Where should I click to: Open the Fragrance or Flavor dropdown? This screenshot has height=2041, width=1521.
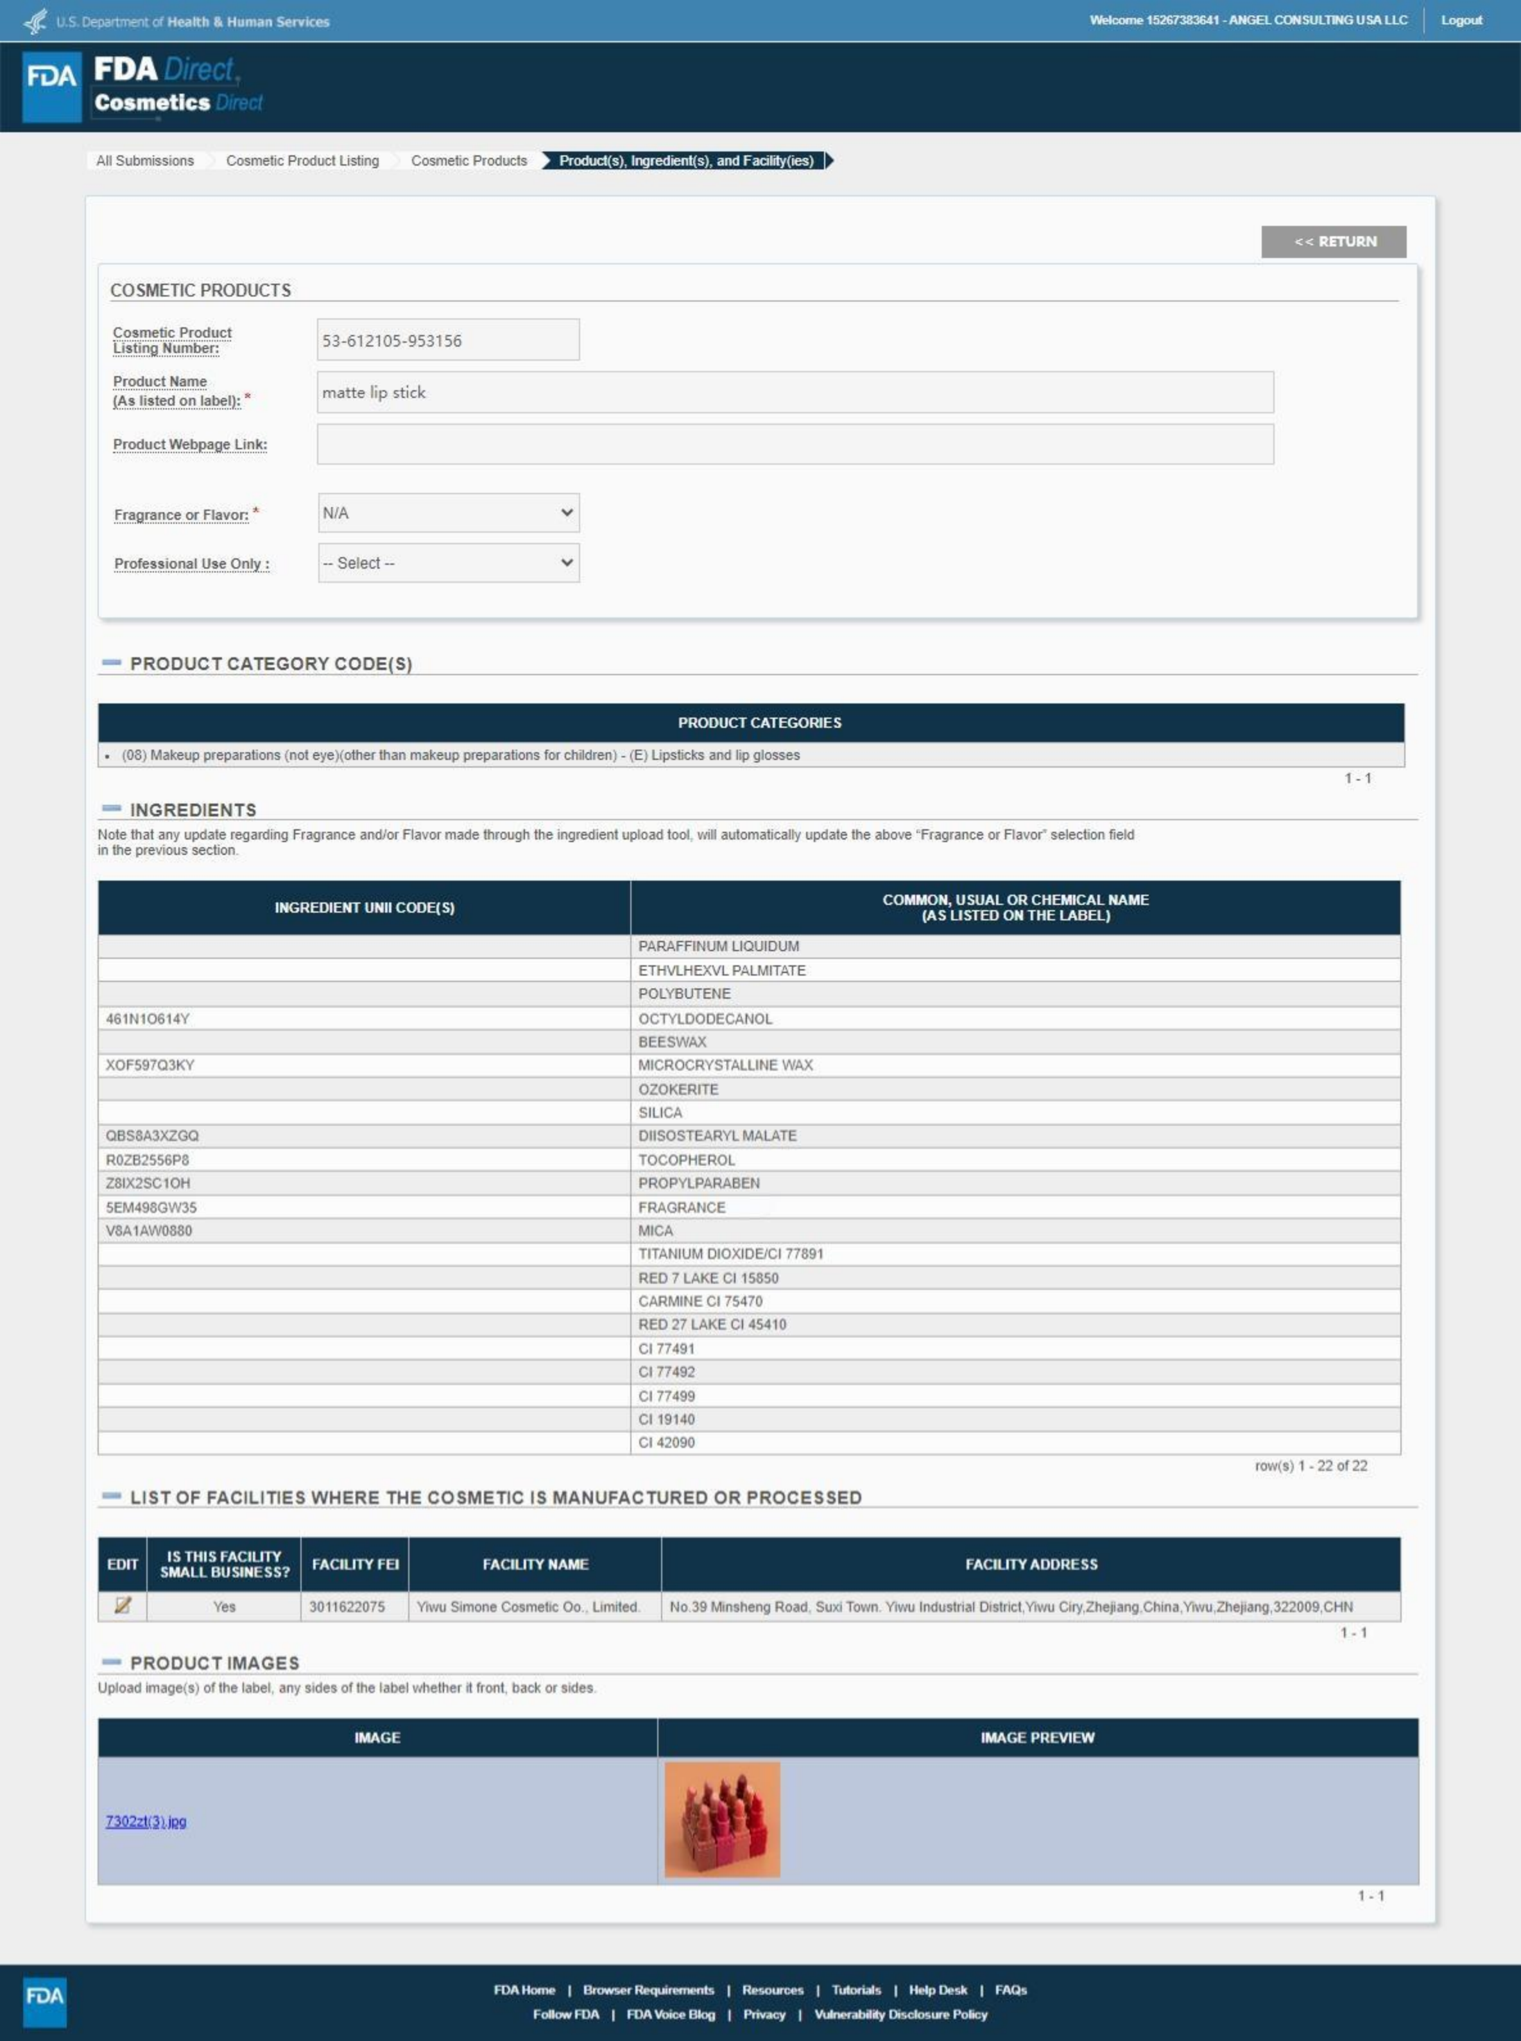pos(449,513)
